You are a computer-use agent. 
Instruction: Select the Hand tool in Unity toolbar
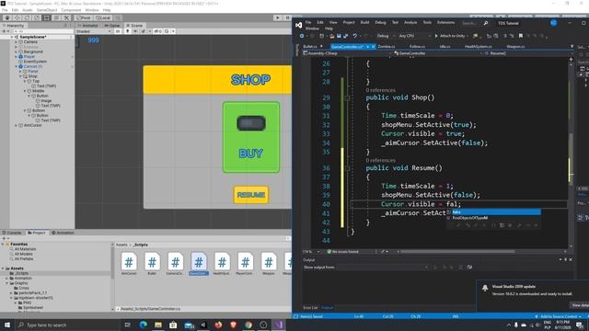point(7,17)
